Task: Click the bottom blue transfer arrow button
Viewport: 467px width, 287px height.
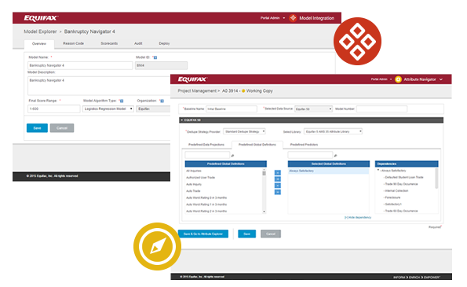Action: 278,192
